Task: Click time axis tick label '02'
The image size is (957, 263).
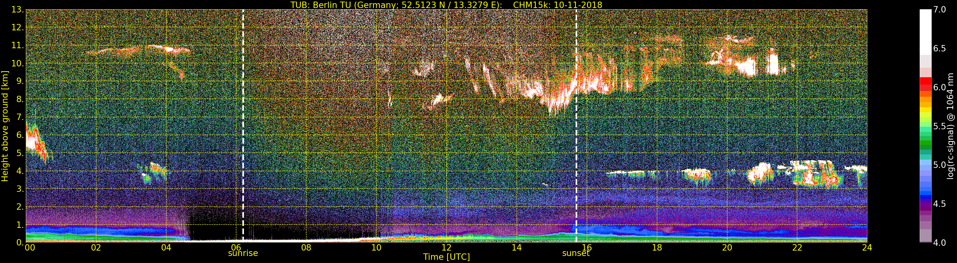Action: click(x=96, y=247)
